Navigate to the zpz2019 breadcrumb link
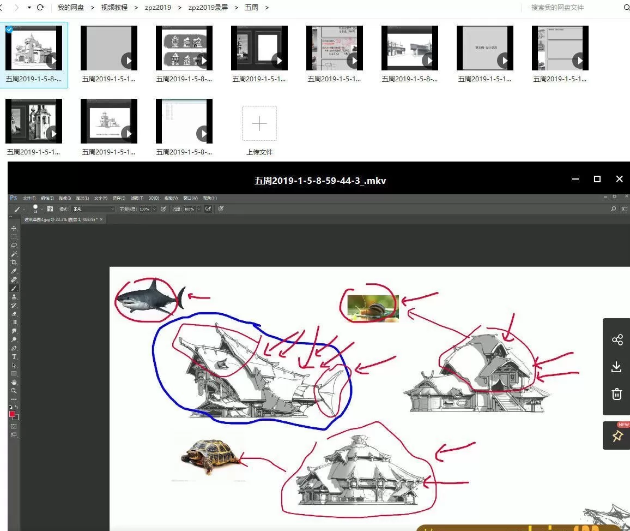Screen dimensions: 630x531 [x=157, y=8]
